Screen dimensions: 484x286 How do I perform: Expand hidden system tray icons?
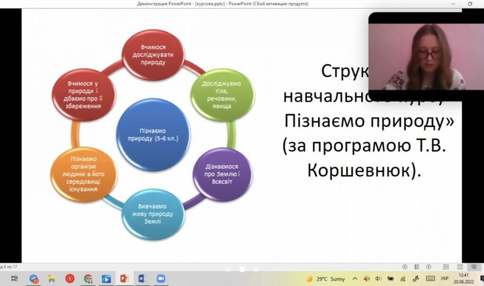[x=354, y=278]
